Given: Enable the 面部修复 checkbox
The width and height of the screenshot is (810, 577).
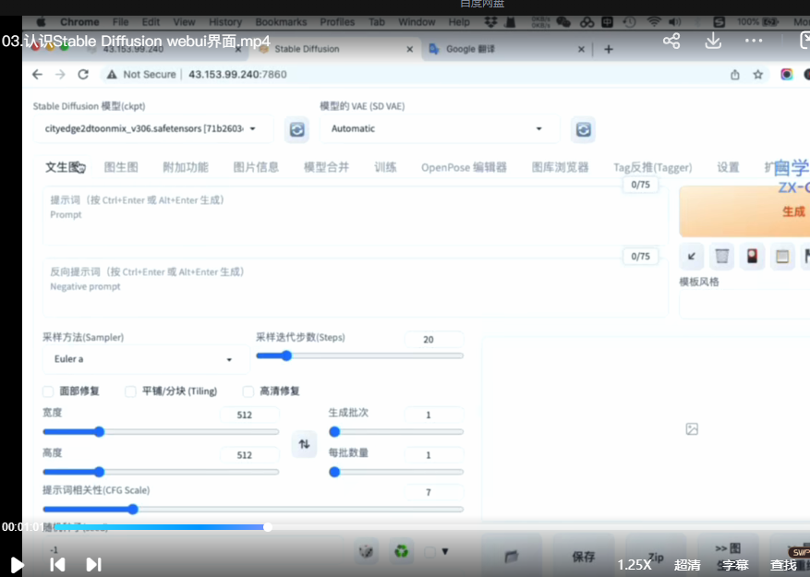Looking at the screenshot, I should (48, 391).
